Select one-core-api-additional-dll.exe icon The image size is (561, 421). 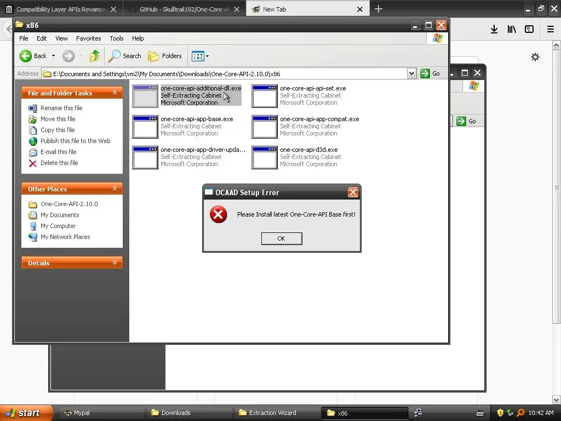click(145, 96)
